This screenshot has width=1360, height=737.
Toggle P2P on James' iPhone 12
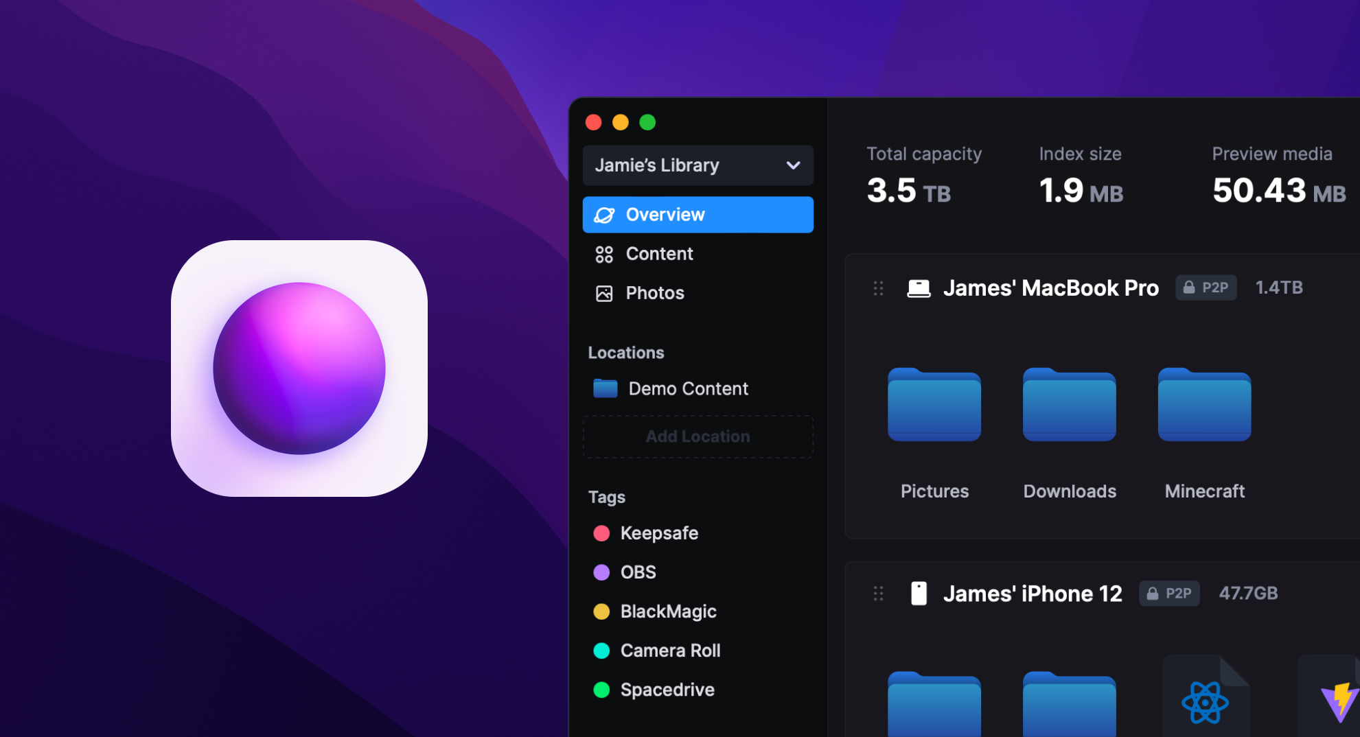1169,593
